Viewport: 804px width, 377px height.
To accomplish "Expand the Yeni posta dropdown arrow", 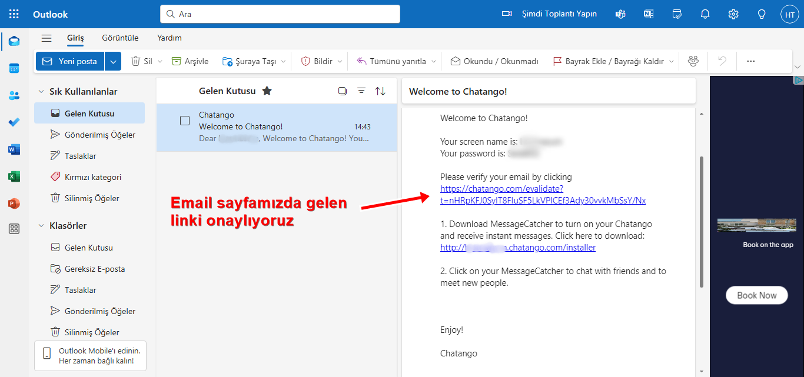I will point(114,61).
